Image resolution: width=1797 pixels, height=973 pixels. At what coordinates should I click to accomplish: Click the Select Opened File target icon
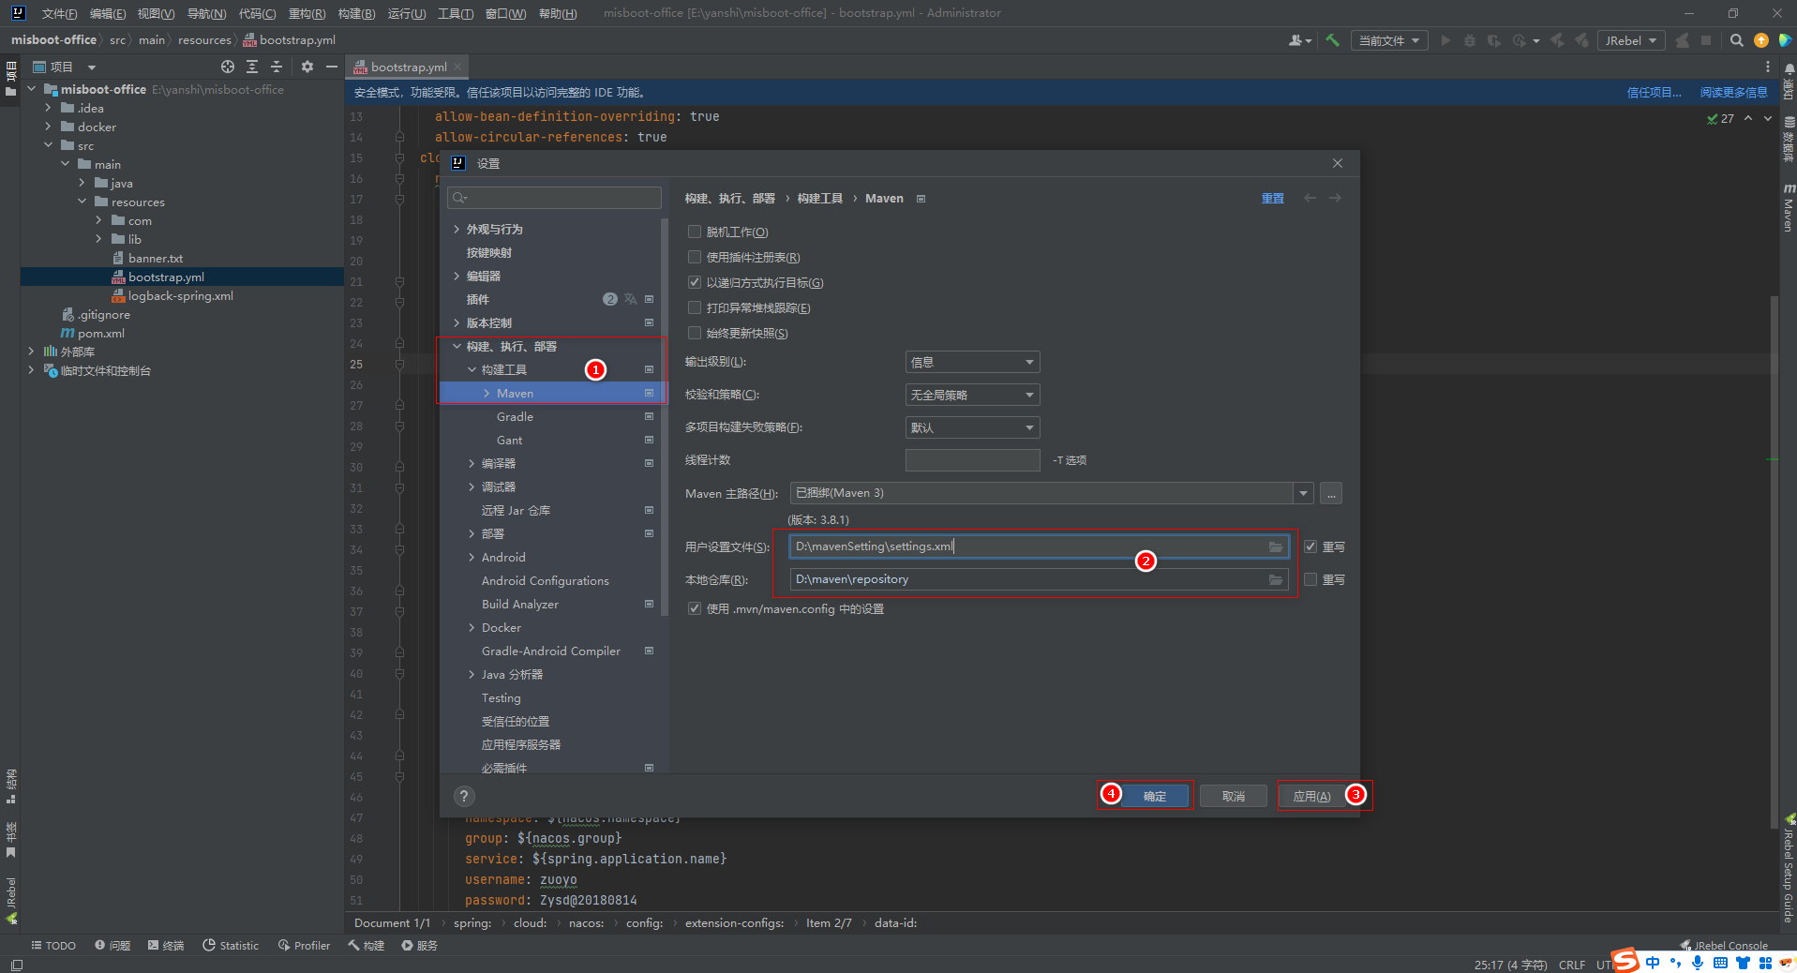tap(228, 67)
